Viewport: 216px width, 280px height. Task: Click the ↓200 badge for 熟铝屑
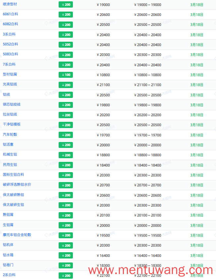click(x=66, y=215)
